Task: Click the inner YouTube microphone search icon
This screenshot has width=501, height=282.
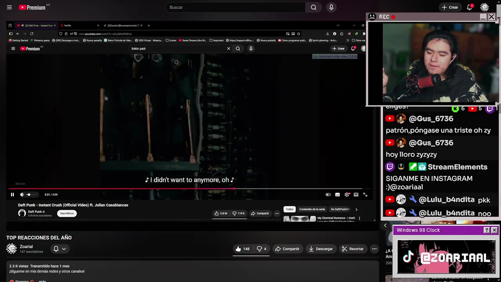Action: [x=251, y=49]
